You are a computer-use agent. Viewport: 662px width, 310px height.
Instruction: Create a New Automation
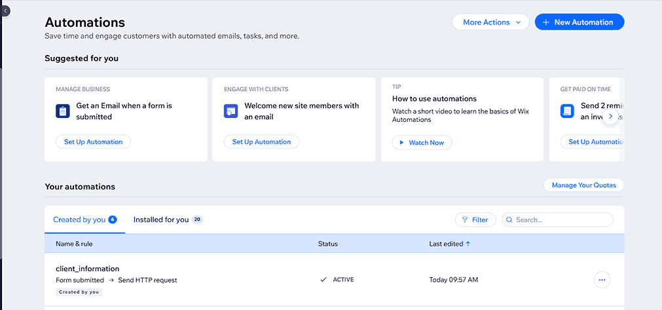point(579,22)
